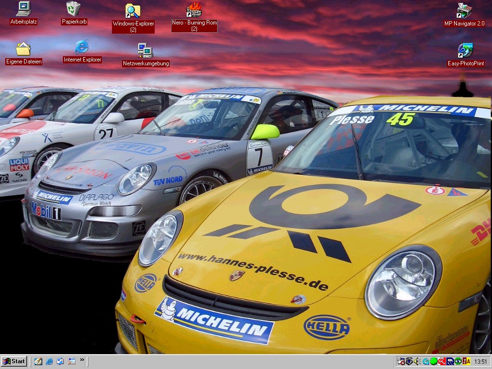Launch Nero - Burning Rom (2) shortcut

pyautogui.click(x=194, y=17)
